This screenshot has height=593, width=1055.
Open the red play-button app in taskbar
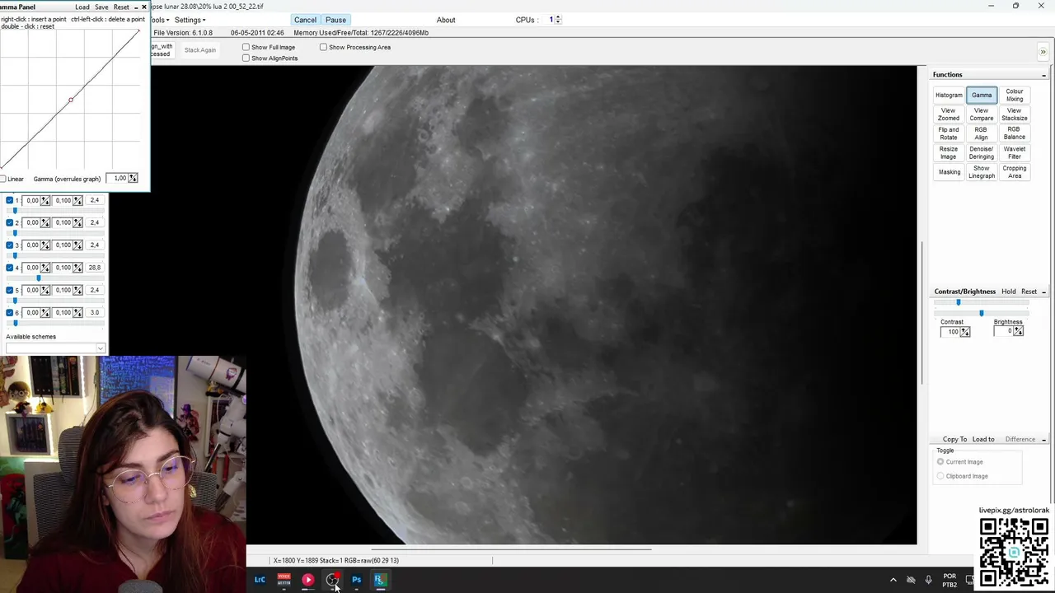(x=307, y=580)
